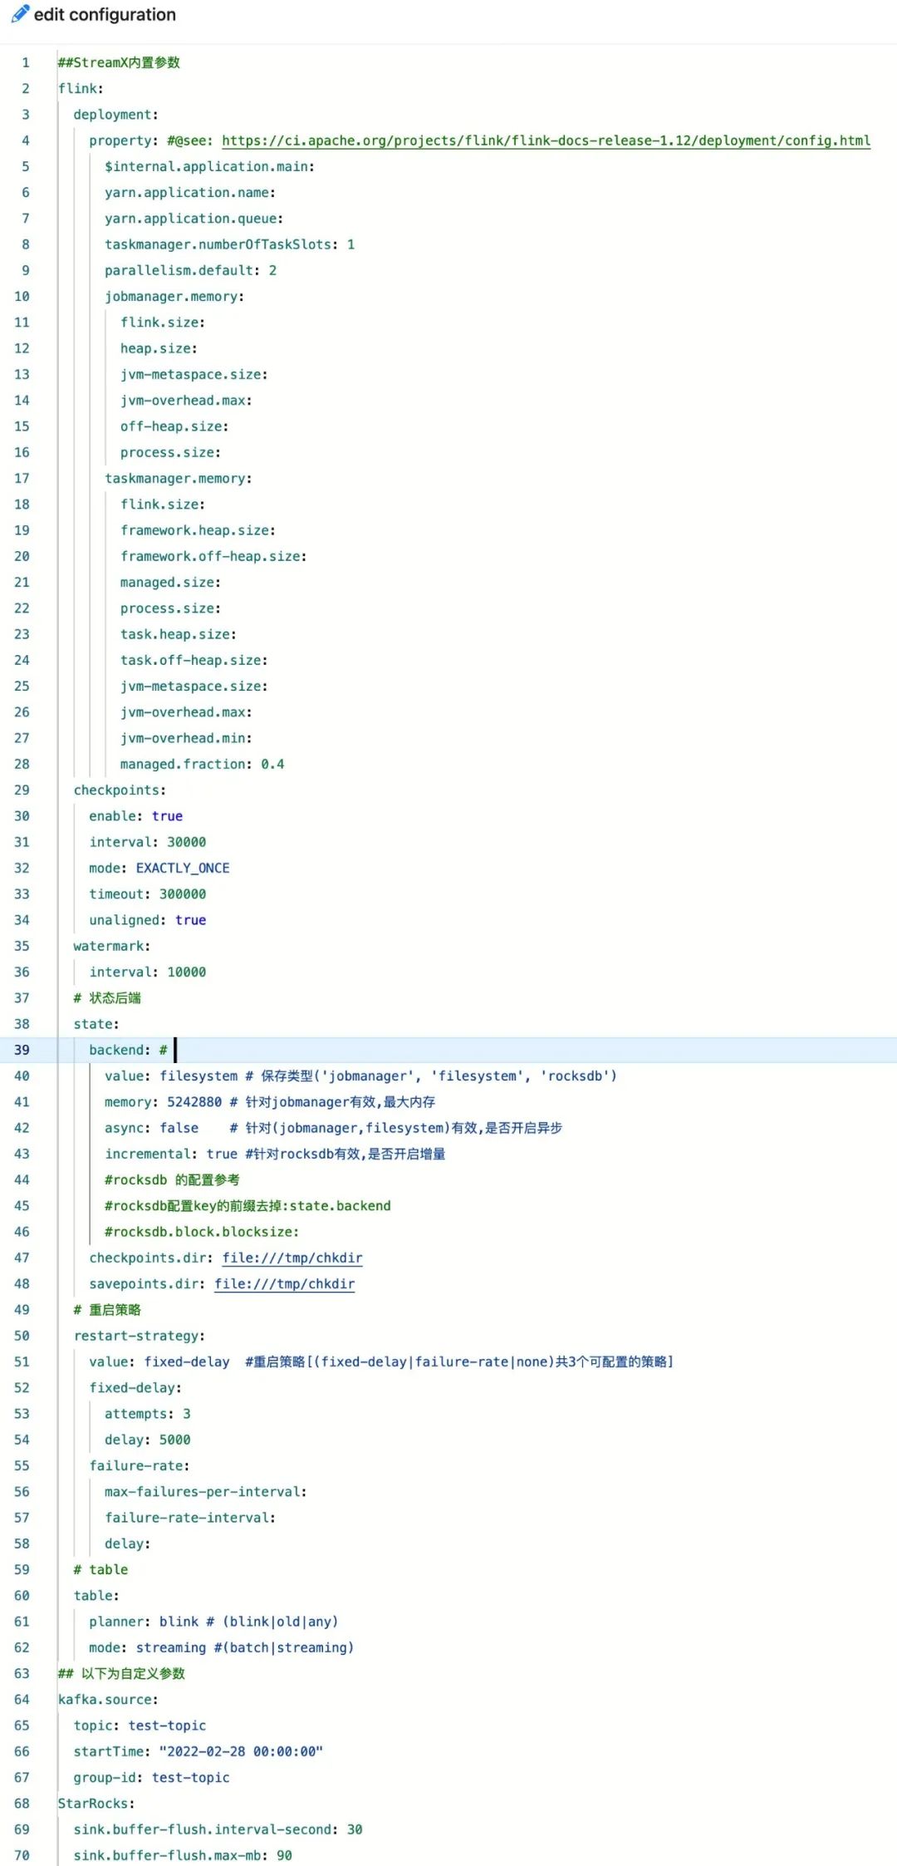The width and height of the screenshot is (897, 1866).
Task: Click the unaligned true value
Action: pyautogui.click(x=190, y=920)
